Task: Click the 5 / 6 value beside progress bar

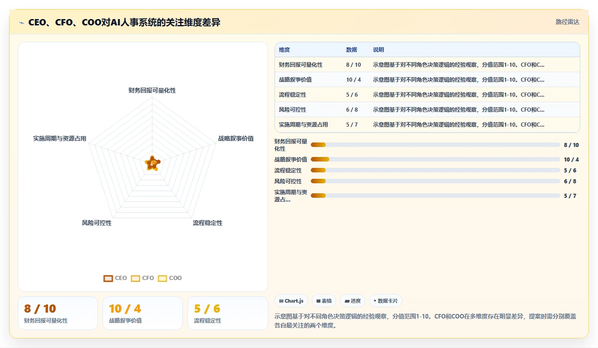Action: pos(570,171)
